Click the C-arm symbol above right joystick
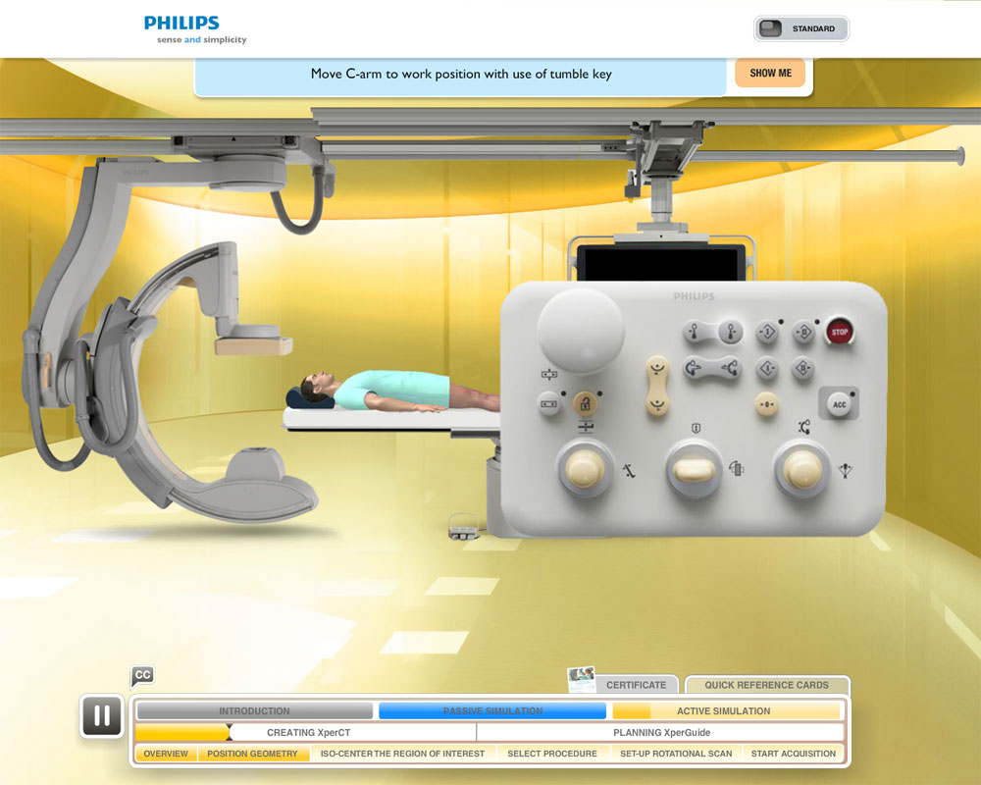Viewport: 981px width, 785px height. click(x=804, y=428)
